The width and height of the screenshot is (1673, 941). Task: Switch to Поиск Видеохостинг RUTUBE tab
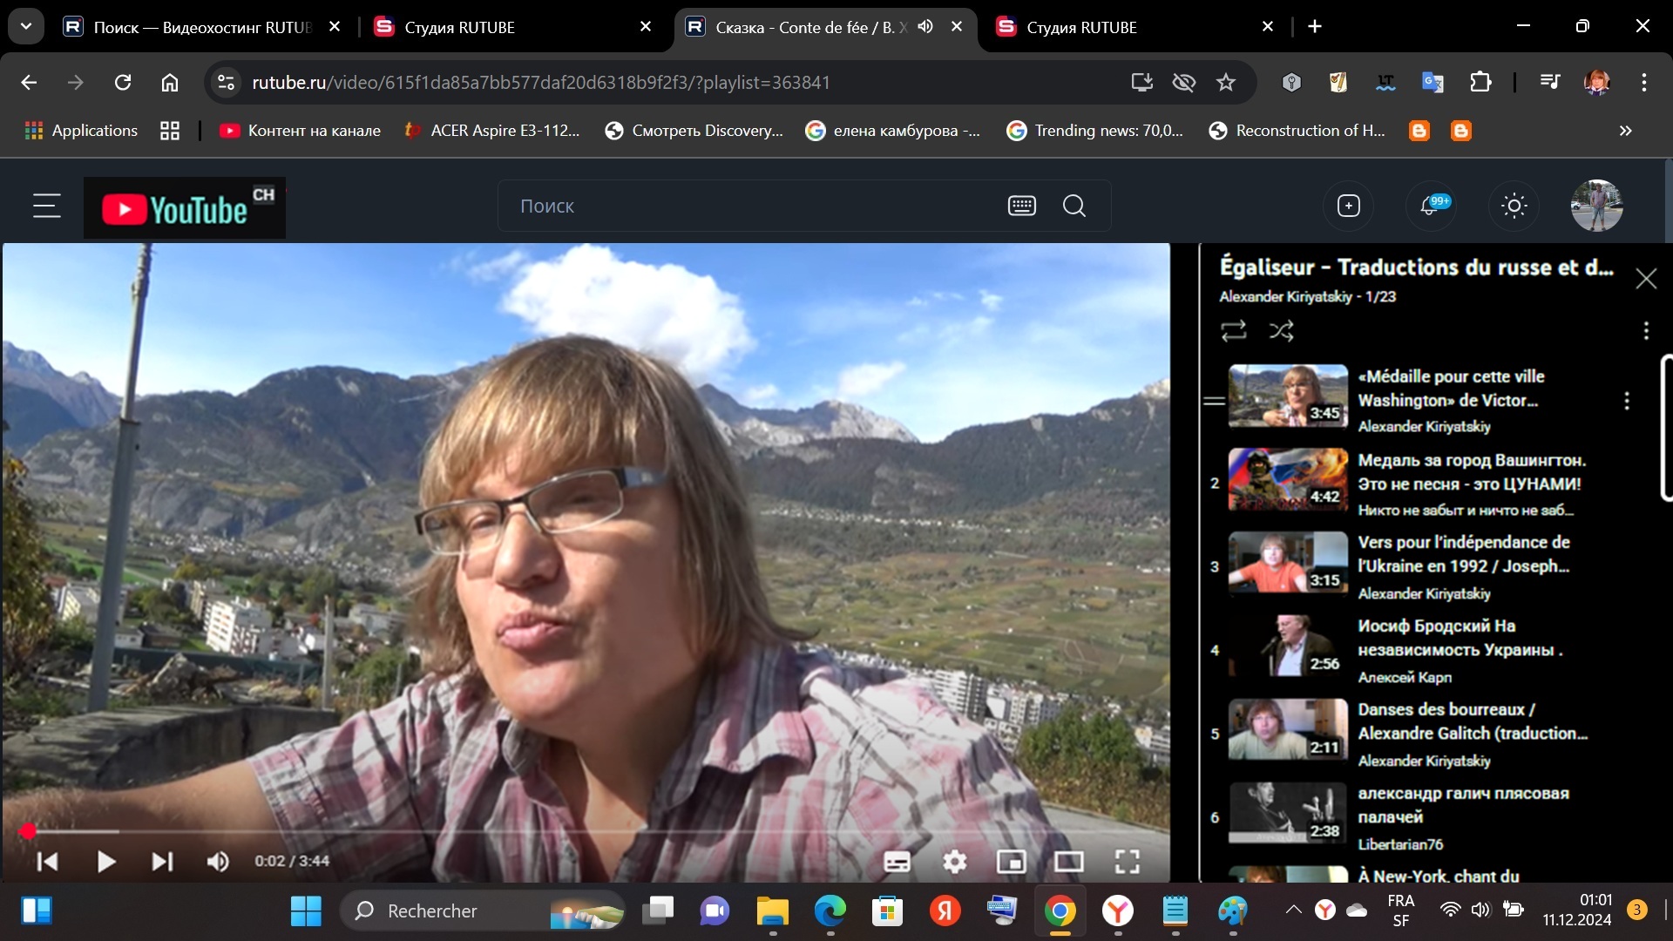202,27
